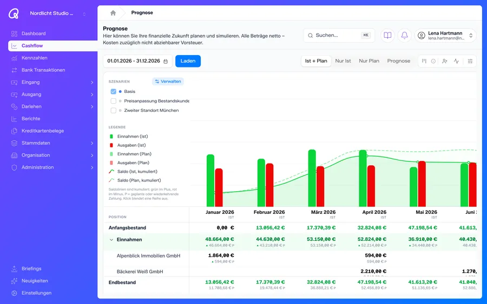
Task: Open the Nordlicht Studio workspace switcher
Action: [58, 13]
